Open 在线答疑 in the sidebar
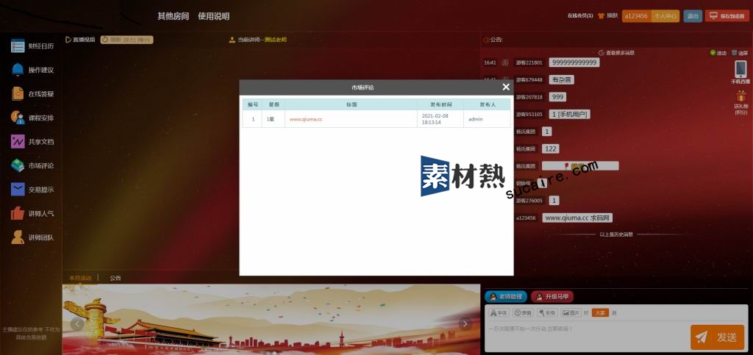 tap(32, 94)
